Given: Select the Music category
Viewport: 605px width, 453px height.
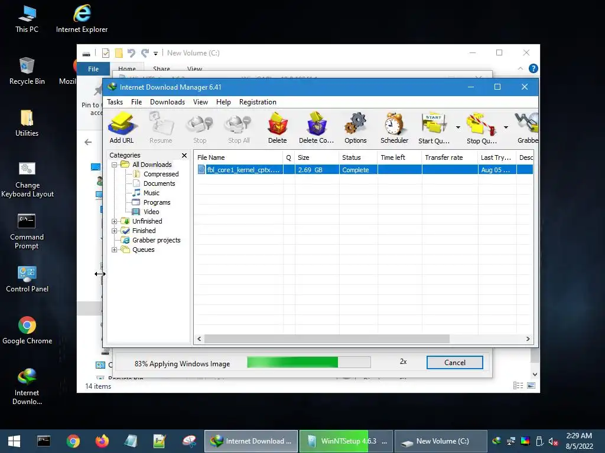Looking at the screenshot, I should (151, 193).
